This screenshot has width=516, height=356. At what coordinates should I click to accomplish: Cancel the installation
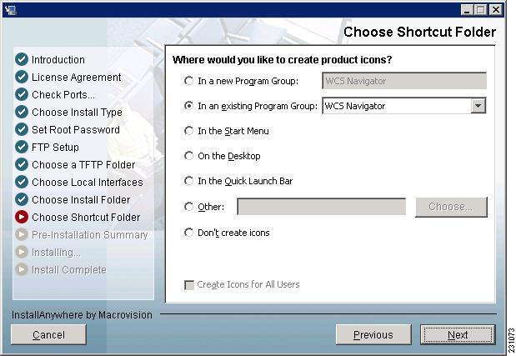click(x=48, y=334)
